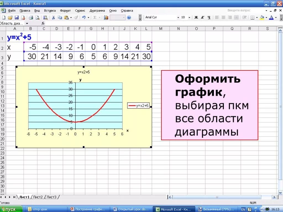This screenshot has height=212, width=283.
Task: Toggle underline Ч formatting
Action: [x=209, y=17]
